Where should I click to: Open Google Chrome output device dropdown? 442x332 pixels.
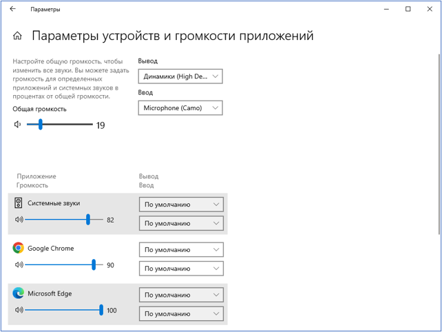(182, 249)
